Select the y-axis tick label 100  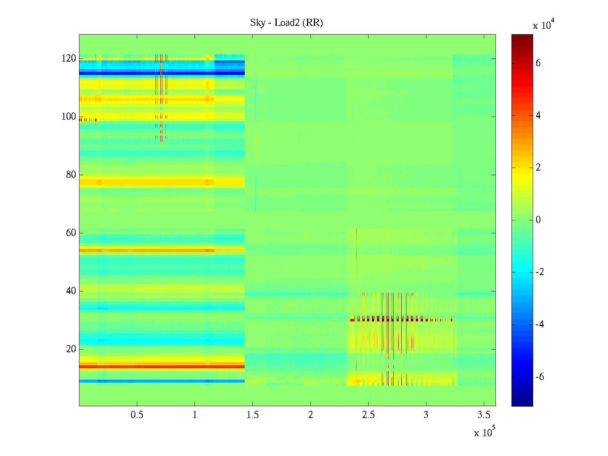68,117
